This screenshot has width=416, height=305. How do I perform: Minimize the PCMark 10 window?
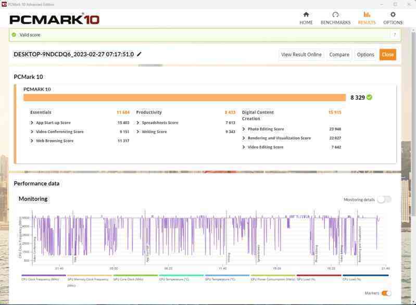[x=382, y=4]
